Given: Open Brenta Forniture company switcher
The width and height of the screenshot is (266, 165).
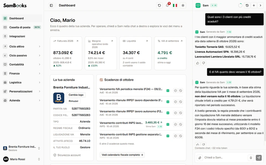Looking at the screenshot, I should pyautogui.click(x=22, y=148).
